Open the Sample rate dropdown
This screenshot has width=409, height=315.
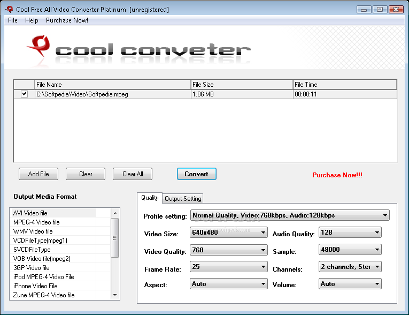[x=350, y=250]
